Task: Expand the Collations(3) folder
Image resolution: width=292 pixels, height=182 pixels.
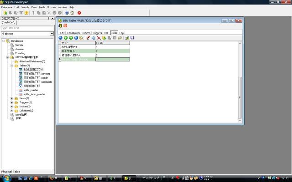Action: [x=11, y=111]
